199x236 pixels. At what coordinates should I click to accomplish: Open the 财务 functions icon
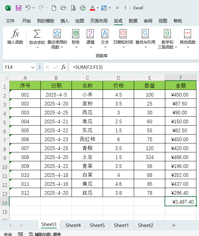76,34
